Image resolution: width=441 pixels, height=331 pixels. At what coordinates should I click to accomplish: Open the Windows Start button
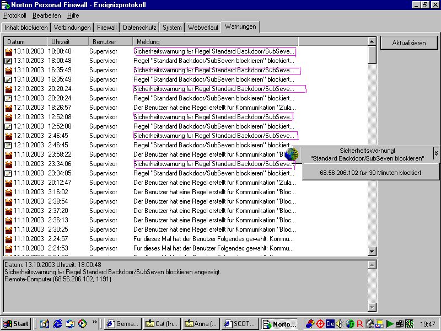[17, 324]
